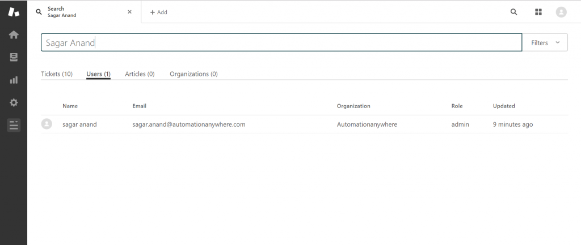
Task: Click sagar anand user avatar in results
Action: click(x=47, y=124)
